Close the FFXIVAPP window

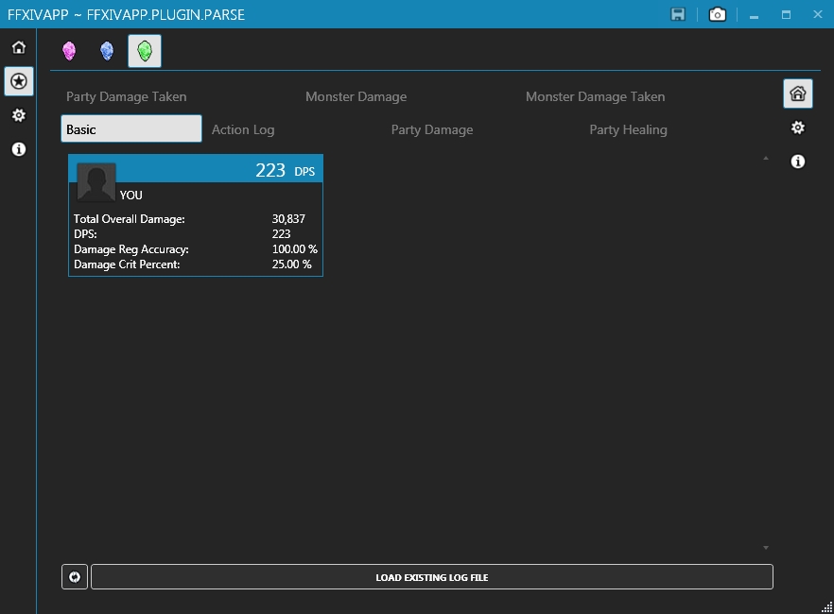click(818, 14)
